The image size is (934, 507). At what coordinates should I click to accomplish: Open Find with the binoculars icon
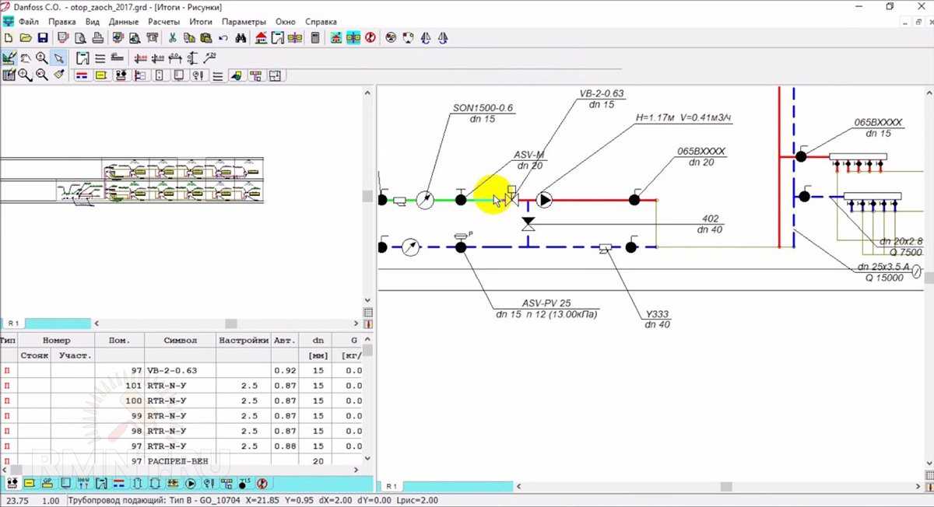[241, 37]
